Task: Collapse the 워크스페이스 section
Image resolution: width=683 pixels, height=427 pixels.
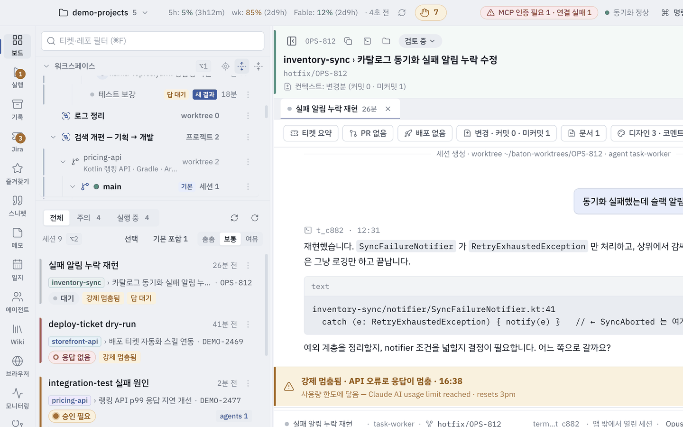Action: point(46,66)
